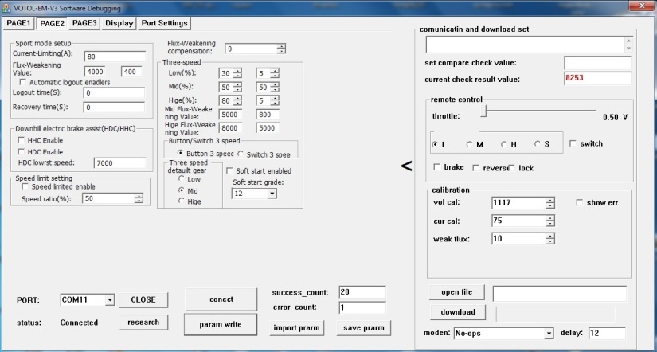Expand the moden No-ops dropdown
The height and width of the screenshot is (352, 657).
pos(548,333)
